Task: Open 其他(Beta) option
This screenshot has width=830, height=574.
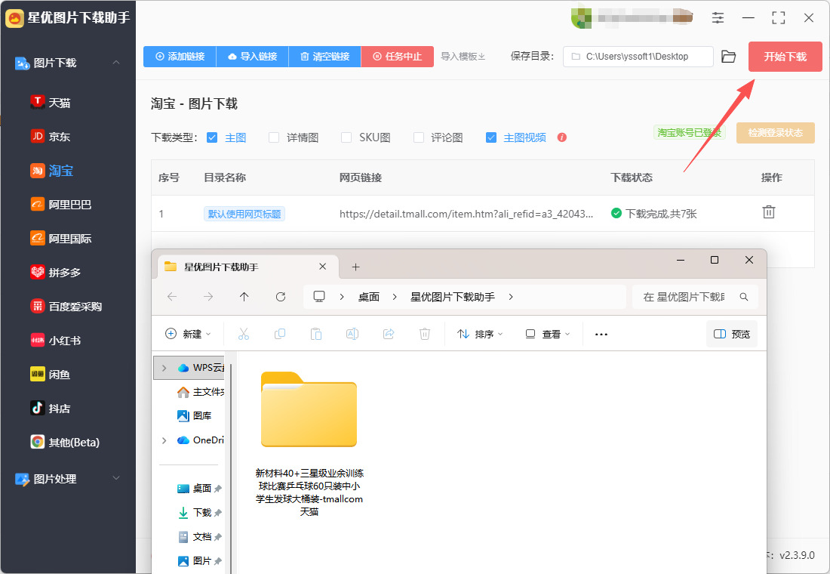Action: click(x=65, y=442)
